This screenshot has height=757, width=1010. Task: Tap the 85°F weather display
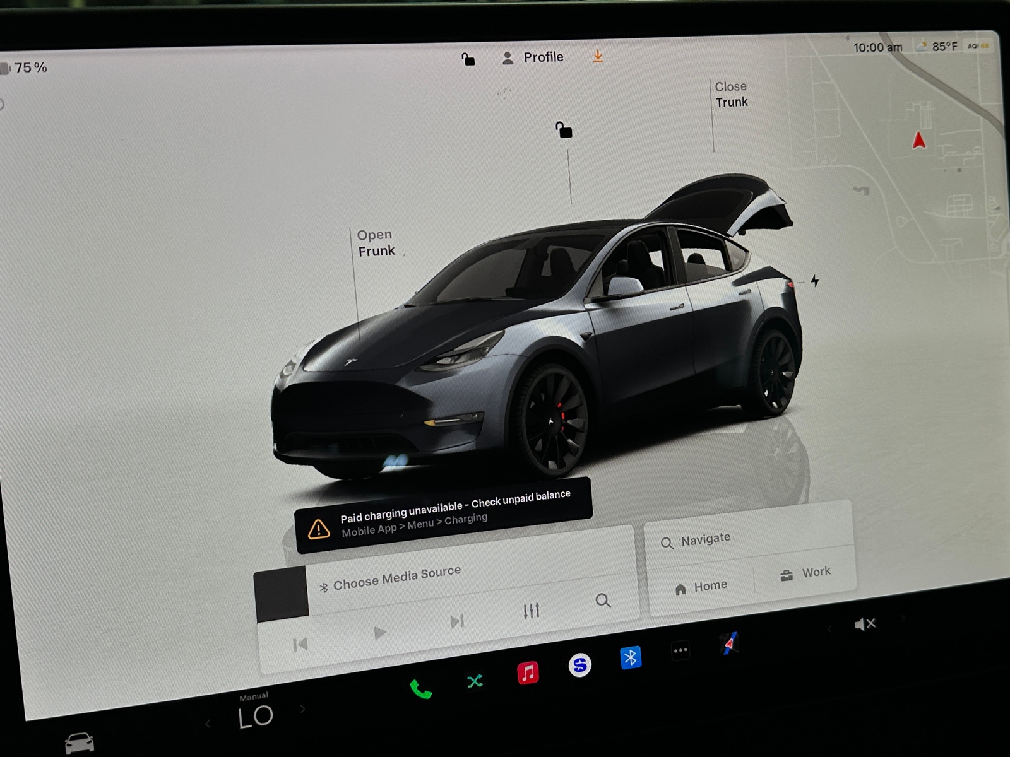[944, 46]
